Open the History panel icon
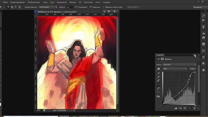 203,16
